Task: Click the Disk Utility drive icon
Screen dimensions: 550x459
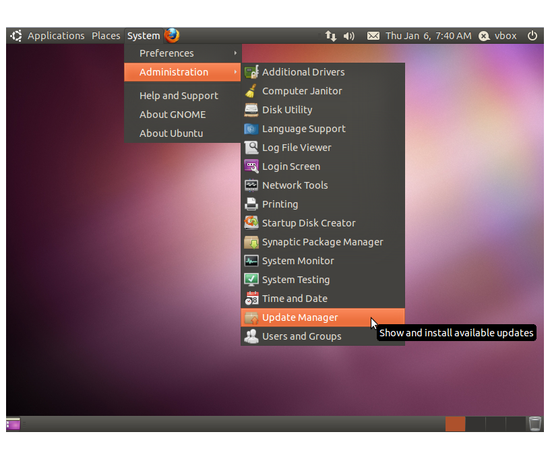Action: point(251,110)
